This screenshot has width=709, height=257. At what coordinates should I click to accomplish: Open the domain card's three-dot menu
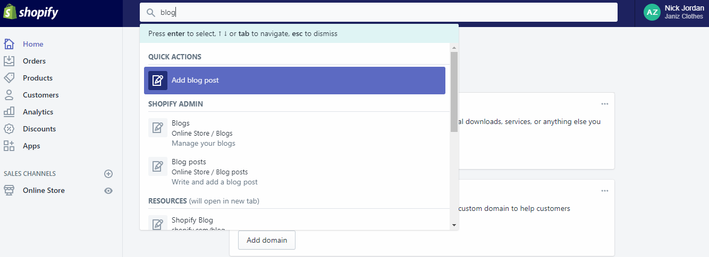(x=605, y=191)
